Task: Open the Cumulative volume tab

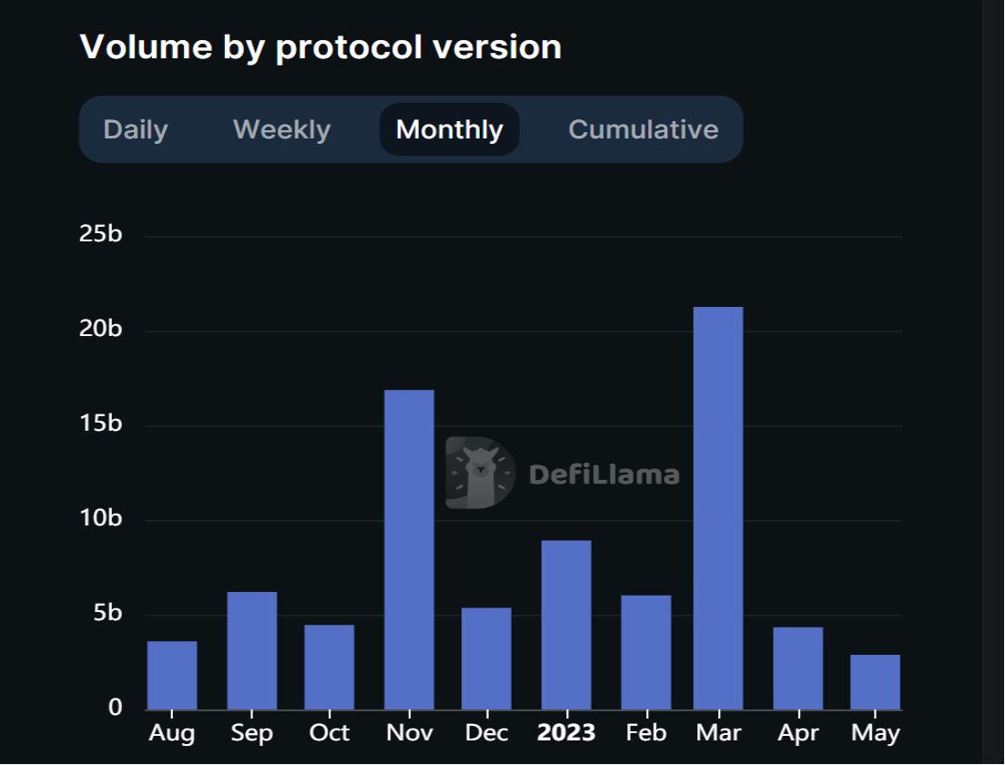Action: click(643, 129)
